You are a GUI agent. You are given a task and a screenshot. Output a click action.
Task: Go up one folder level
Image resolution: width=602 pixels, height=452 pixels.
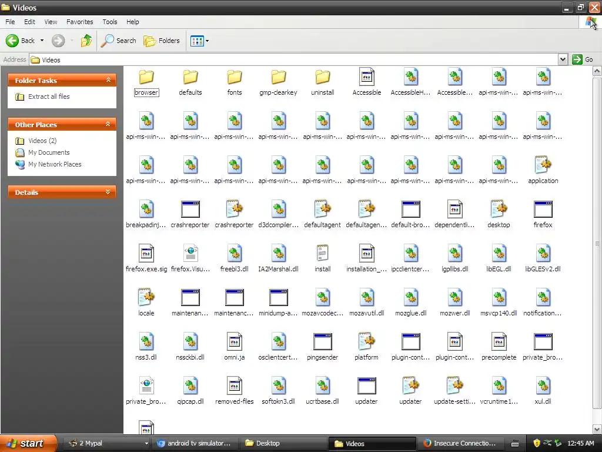coord(86,41)
